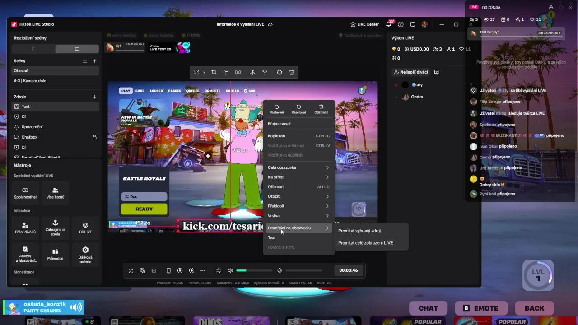Click the crop tool in source toolbar
The height and width of the screenshot is (325, 578).
pyautogui.click(x=214, y=72)
